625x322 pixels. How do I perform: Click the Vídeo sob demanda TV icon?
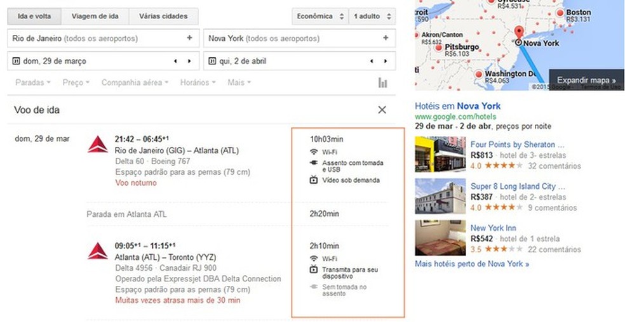[x=314, y=180]
